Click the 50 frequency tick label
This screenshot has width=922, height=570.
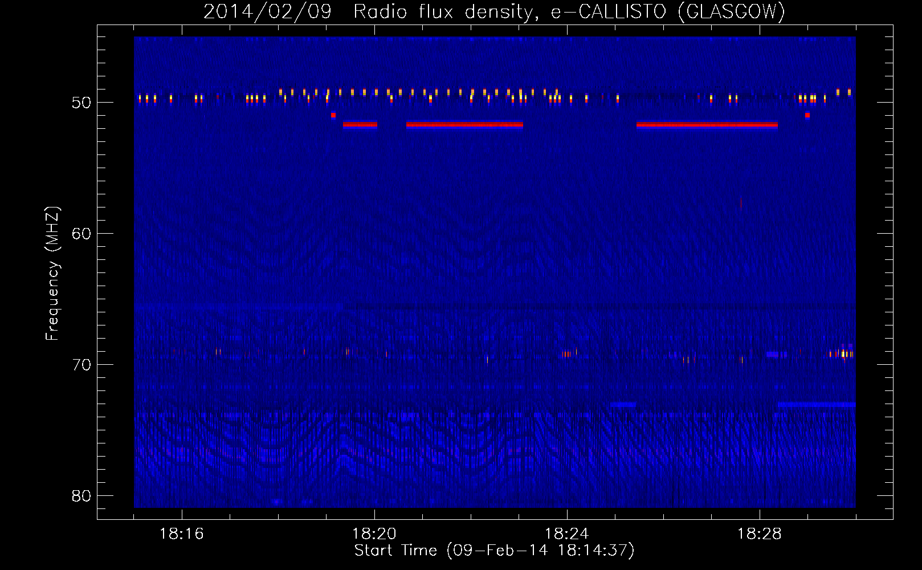tap(81, 103)
